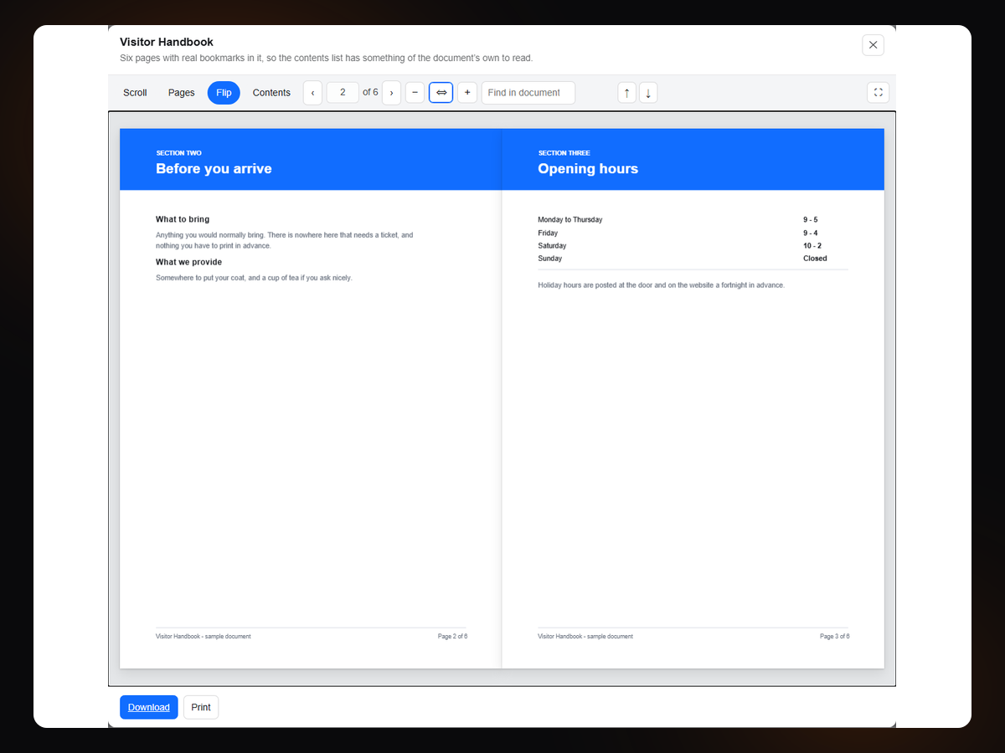1005x753 pixels.
Task: Jump to previous search match up arrow
Action: 626,93
